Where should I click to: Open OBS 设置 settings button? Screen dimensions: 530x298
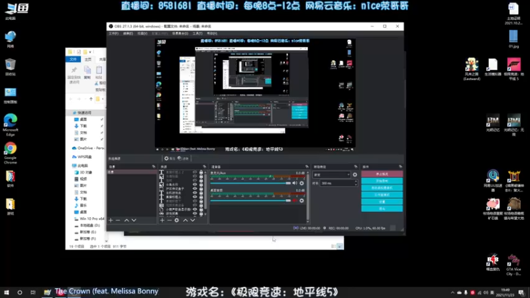click(x=382, y=202)
